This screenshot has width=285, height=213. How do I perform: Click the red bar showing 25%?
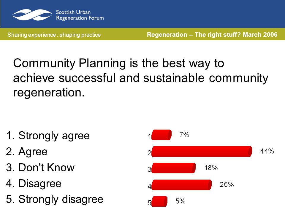point(182,185)
